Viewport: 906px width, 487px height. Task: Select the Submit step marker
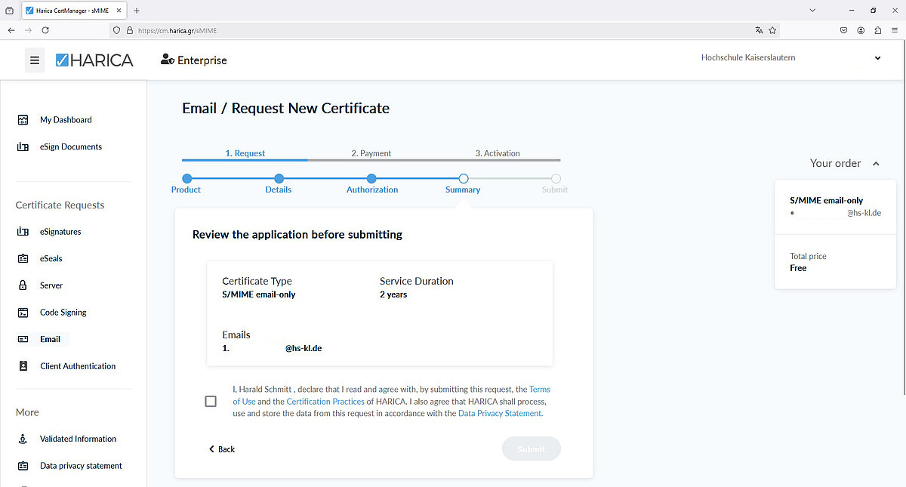(556, 179)
